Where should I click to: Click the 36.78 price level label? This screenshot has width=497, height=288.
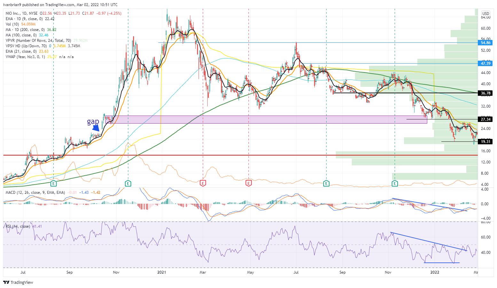485,93
